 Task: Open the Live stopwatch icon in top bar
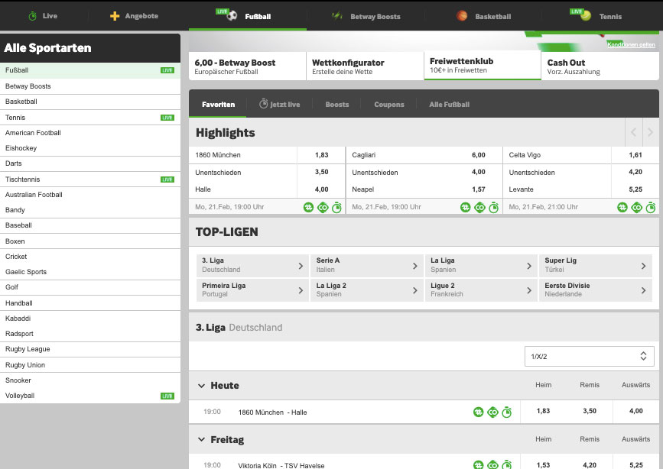click(x=33, y=16)
